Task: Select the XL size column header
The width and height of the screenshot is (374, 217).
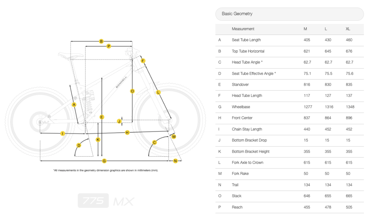Action: pos(348,29)
